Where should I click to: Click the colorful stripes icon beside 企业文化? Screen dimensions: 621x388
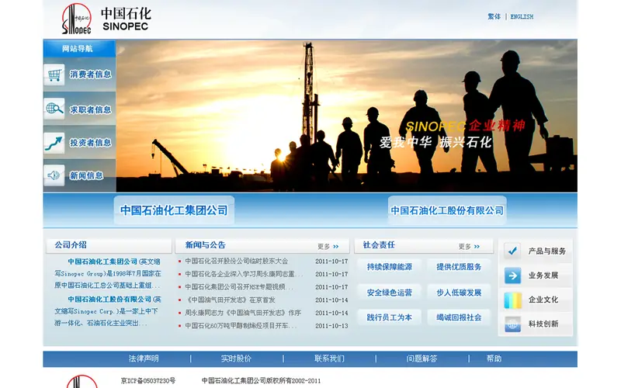point(512,300)
